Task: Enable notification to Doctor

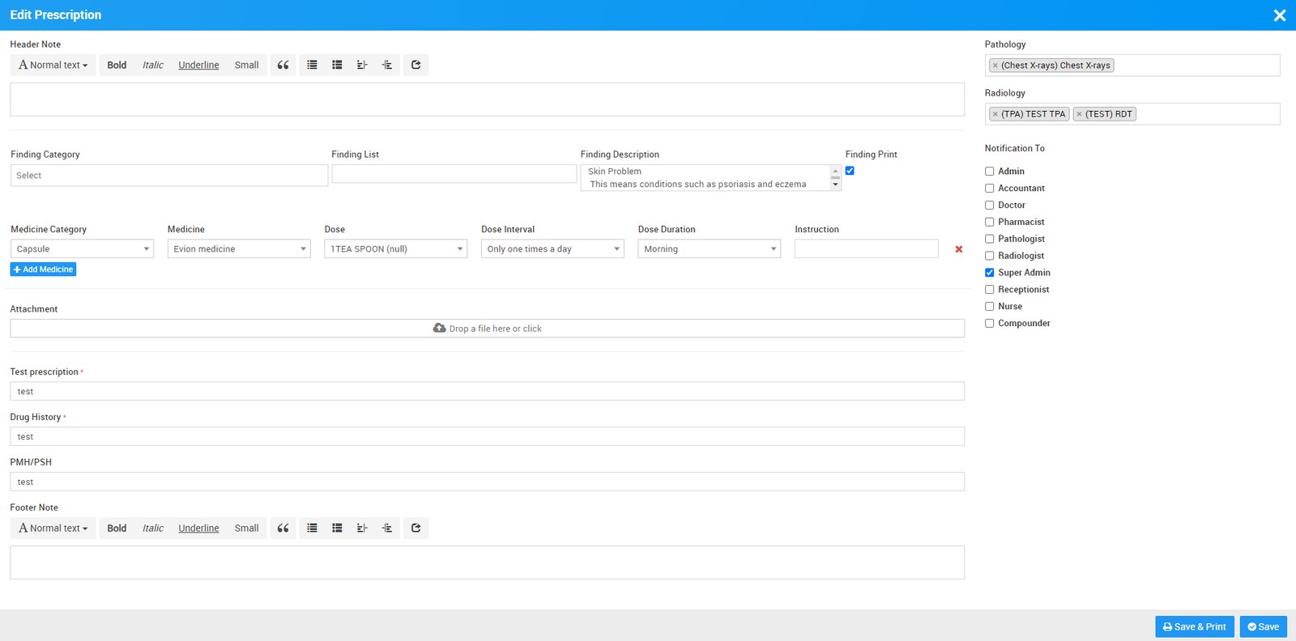Action: (989, 206)
